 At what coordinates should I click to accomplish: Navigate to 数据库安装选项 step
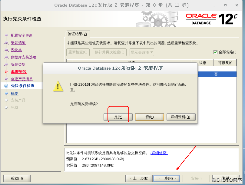pos(24,57)
